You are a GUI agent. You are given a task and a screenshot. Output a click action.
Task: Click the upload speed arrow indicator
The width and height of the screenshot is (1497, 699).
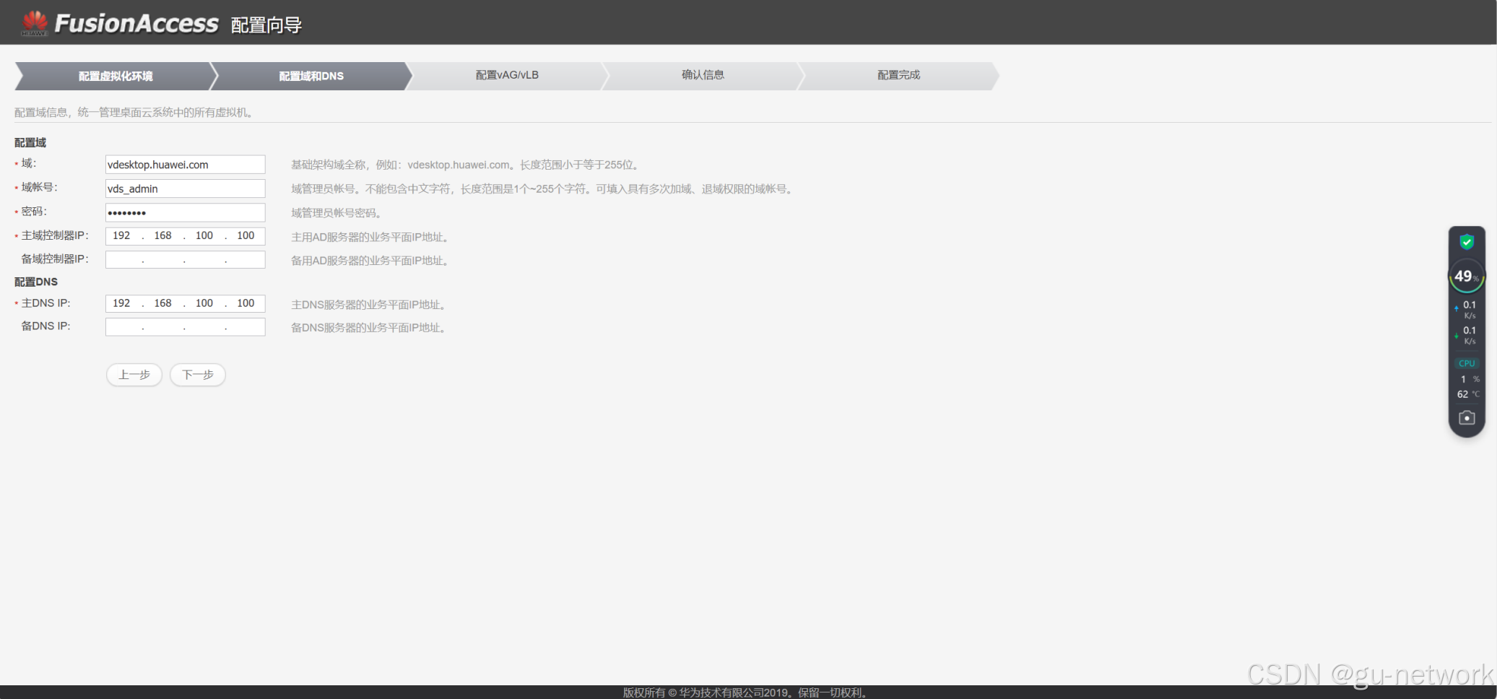coord(1457,308)
